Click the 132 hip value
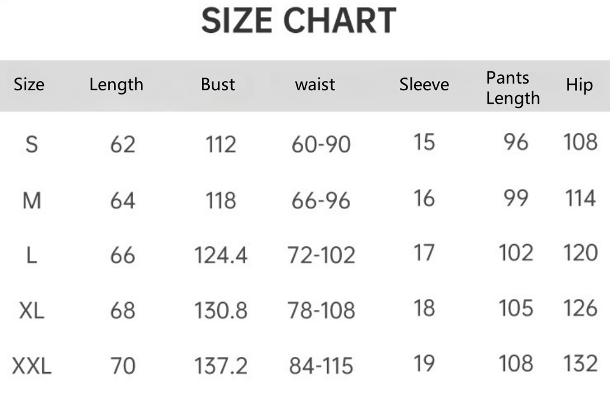 [x=581, y=364]
